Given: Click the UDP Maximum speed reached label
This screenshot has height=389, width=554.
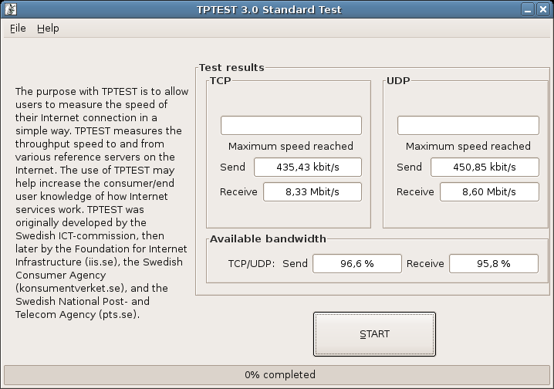Looking at the screenshot, I should pos(468,147).
